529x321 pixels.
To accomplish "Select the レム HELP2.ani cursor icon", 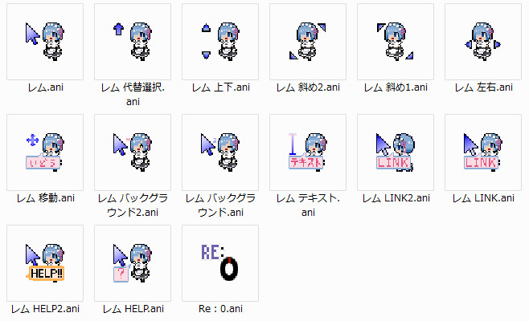I will click(x=45, y=263).
